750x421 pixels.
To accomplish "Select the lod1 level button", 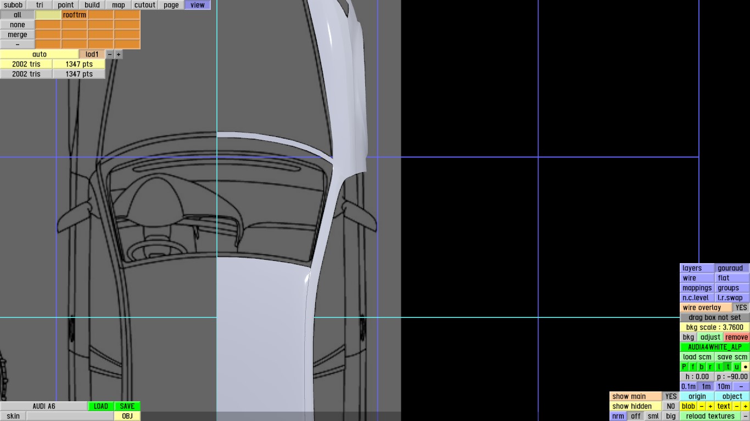I will [92, 54].
